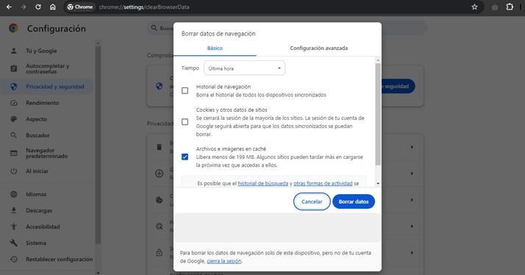Open Idiomas settings in the sidebar
Screen dimensions: 525x275
pyautogui.click(x=36, y=194)
